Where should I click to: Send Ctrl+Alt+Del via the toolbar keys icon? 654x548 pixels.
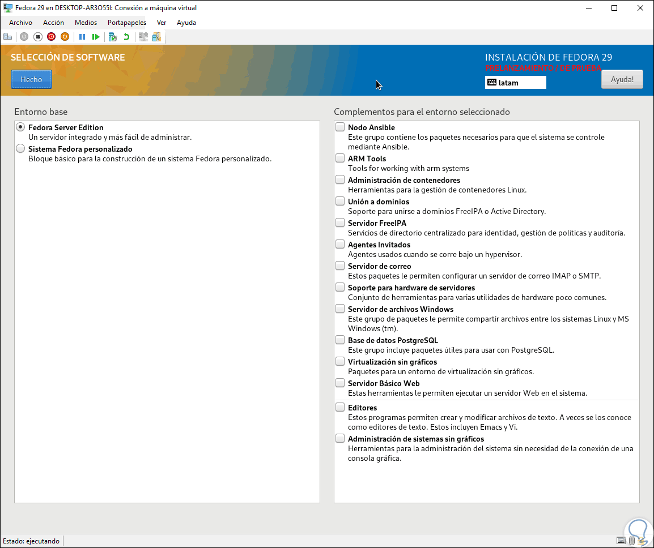(7, 37)
